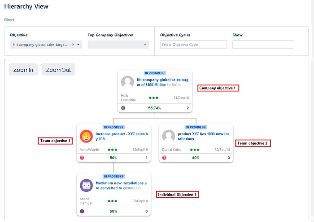314x222 pixels.
Task: Click the brown company 'C' badge icon
Action: coord(123,108)
